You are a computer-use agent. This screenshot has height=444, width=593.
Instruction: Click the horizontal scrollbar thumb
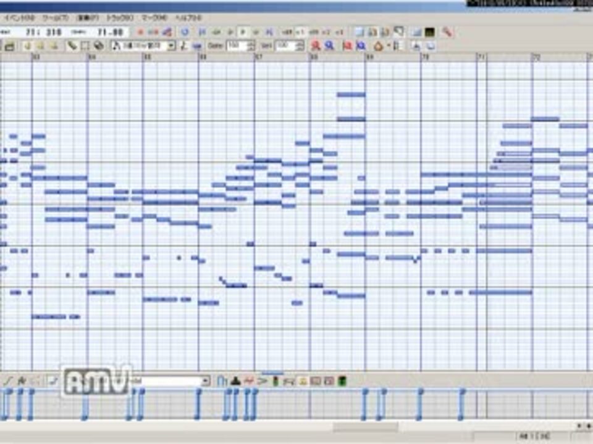(x=365, y=427)
